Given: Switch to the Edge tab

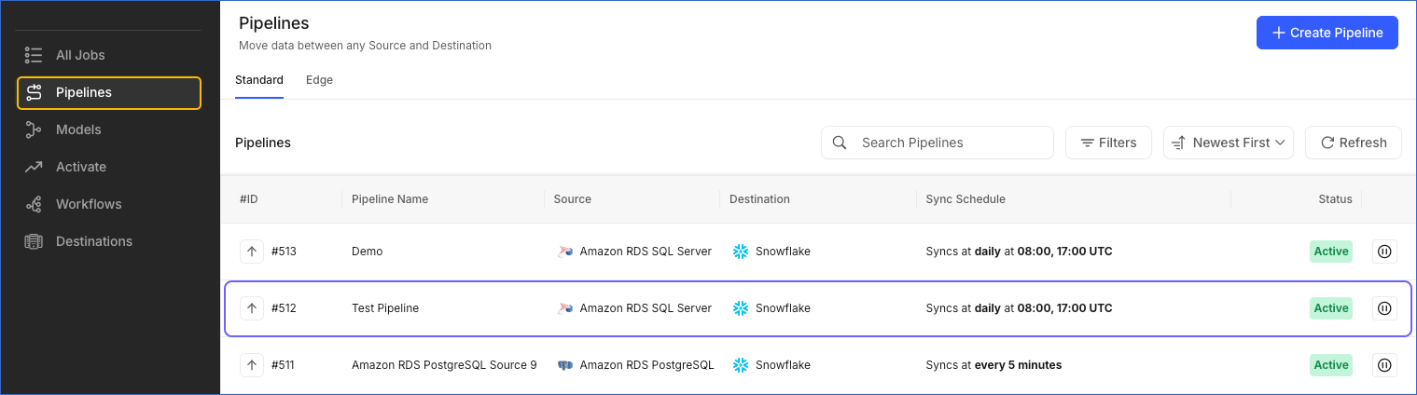Looking at the screenshot, I should coord(319,80).
